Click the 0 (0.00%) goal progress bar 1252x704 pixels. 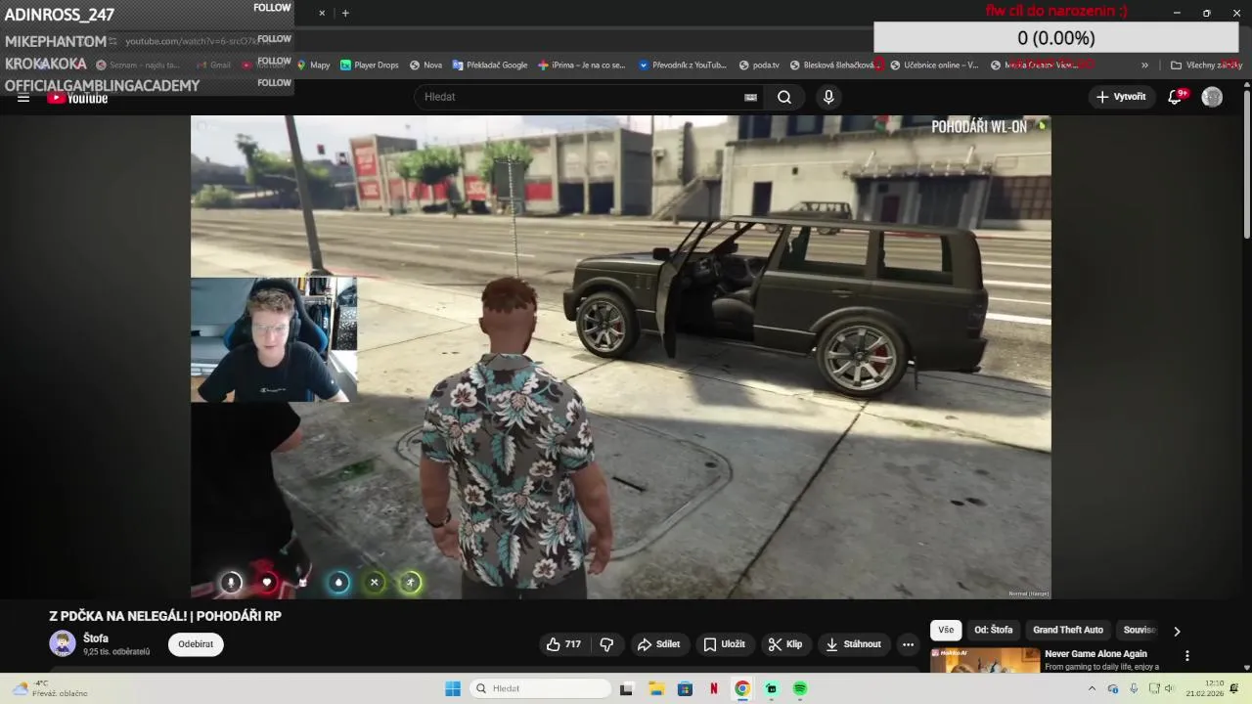pyautogui.click(x=1056, y=38)
